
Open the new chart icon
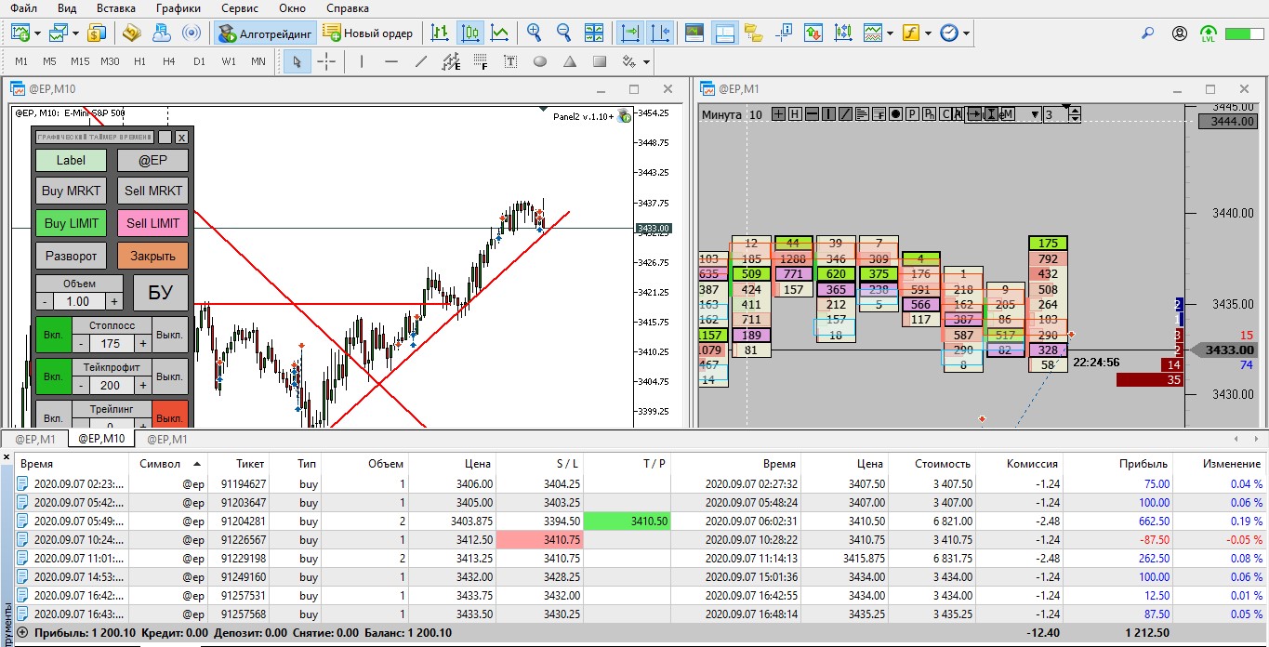pos(20,33)
